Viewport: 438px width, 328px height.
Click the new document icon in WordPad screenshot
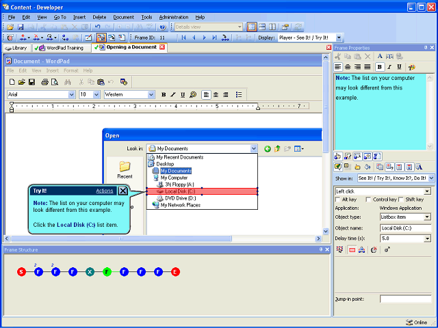coord(12,82)
